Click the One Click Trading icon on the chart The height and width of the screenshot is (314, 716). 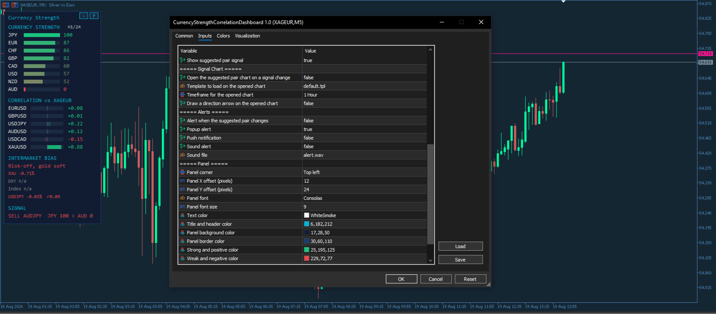click(6, 5)
